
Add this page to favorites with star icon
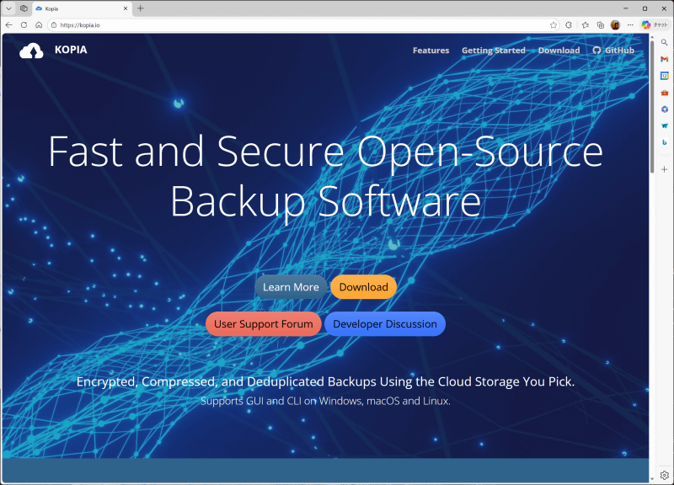[x=554, y=25]
